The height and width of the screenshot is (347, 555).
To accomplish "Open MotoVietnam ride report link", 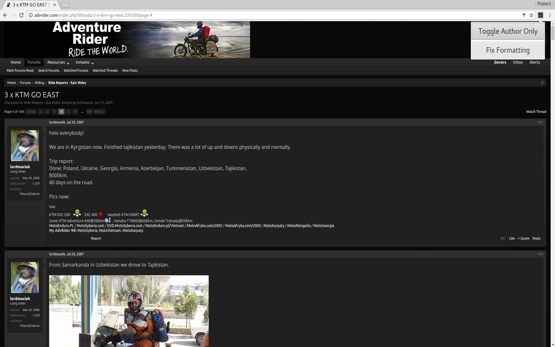I will [110, 231].
